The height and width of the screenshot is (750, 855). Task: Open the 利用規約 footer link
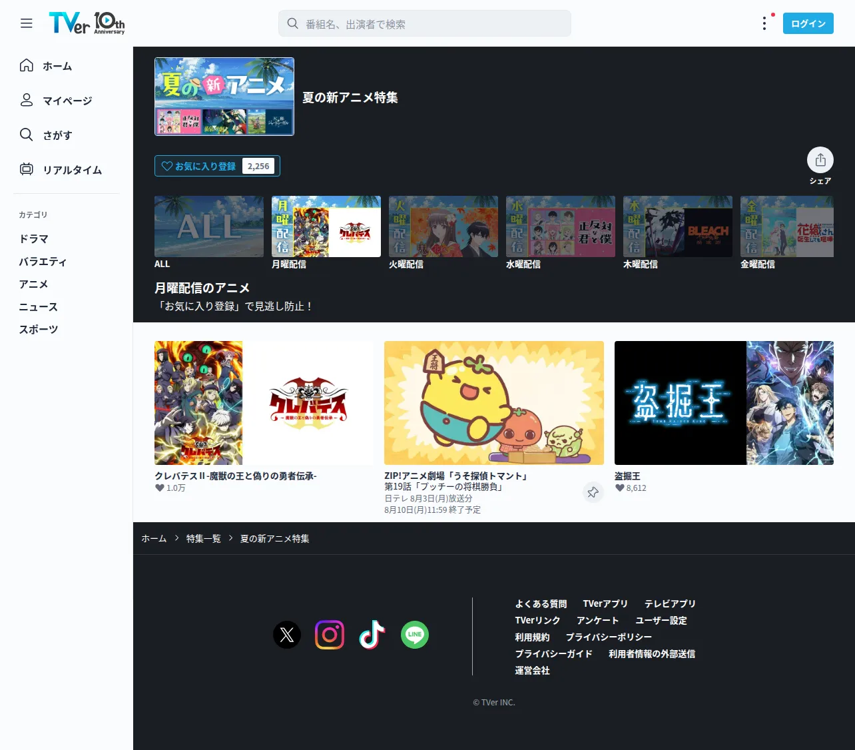coord(532,637)
